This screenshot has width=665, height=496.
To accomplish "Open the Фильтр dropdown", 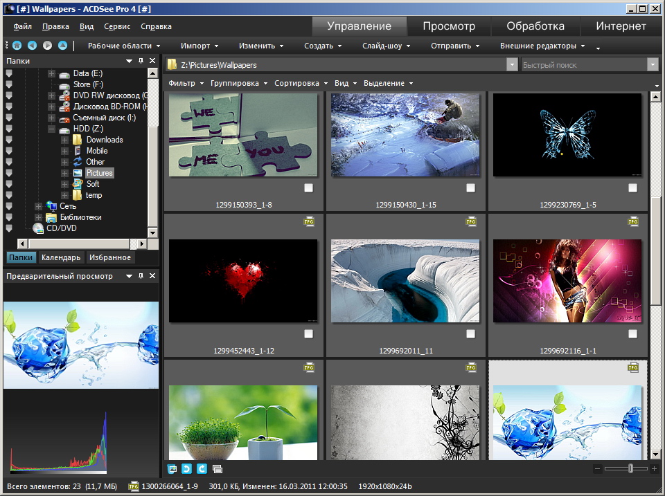I will coord(186,83).
